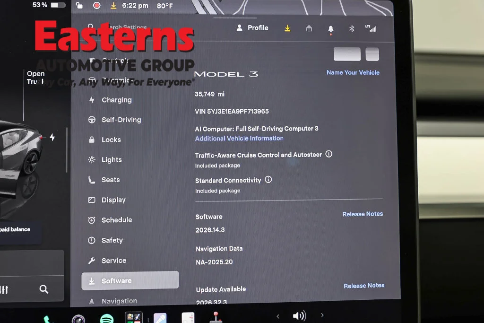Screen dimensions: 484x323
Task: Show info for Standard Connectivity
Action: 268,179
